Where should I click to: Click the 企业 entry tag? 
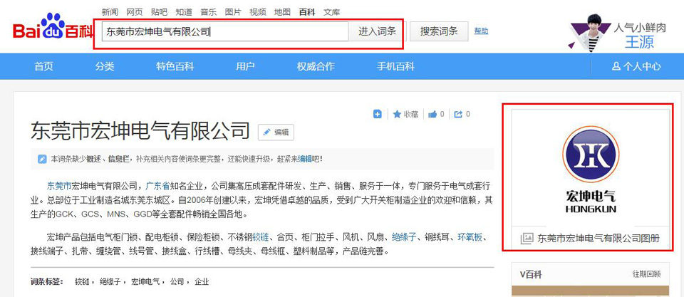pos(202,282)
